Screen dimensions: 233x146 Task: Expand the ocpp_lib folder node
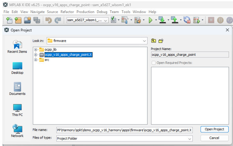[36, 49]
